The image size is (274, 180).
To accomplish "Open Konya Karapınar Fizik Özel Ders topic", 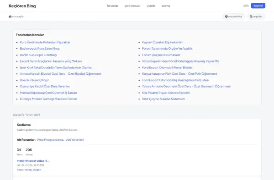I will coord(179,74).
